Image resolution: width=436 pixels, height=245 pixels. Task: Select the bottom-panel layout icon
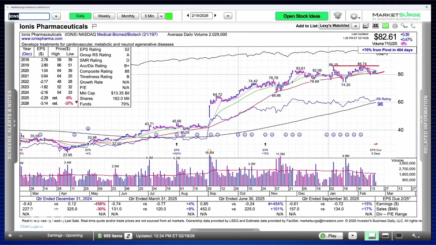pyautogui.click(x=372, y=236)
